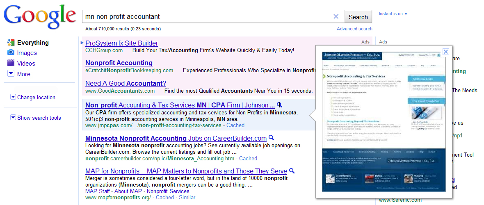Screen dimensions: 484x205
Task: Click the Videos film icon
Action: coord(11,63)
